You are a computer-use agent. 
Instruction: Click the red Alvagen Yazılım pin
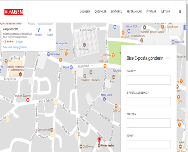99,140
